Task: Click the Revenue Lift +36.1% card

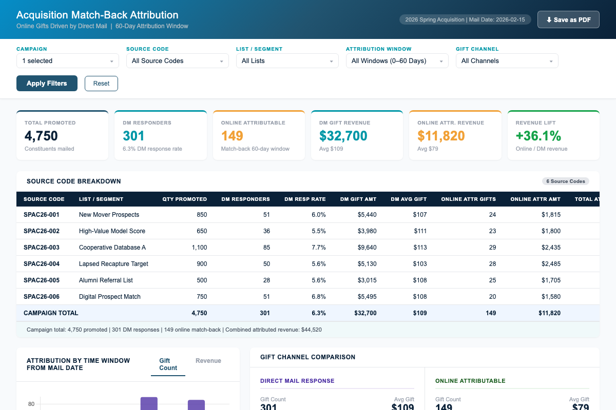Action: tap(553, 135)
